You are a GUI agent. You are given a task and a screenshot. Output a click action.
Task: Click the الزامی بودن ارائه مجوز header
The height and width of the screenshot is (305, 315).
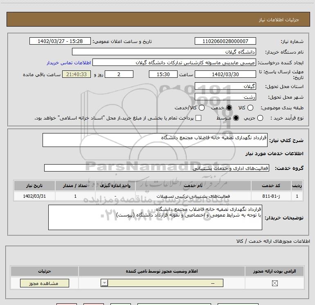[x=274, y=271]
